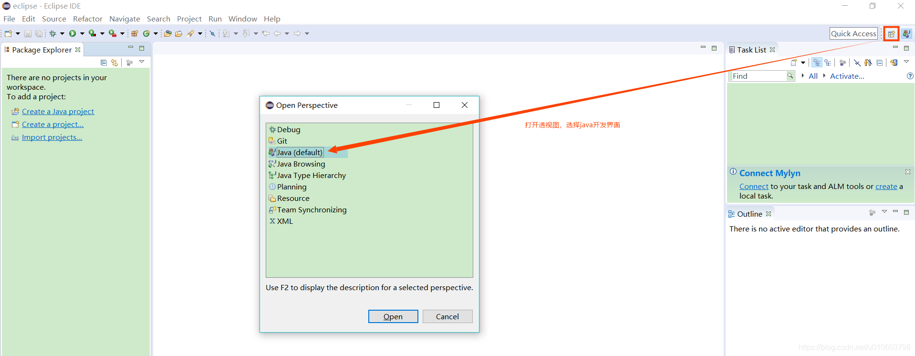
Task: Select Java (default) perspective in list
Action: click(300, 152)
